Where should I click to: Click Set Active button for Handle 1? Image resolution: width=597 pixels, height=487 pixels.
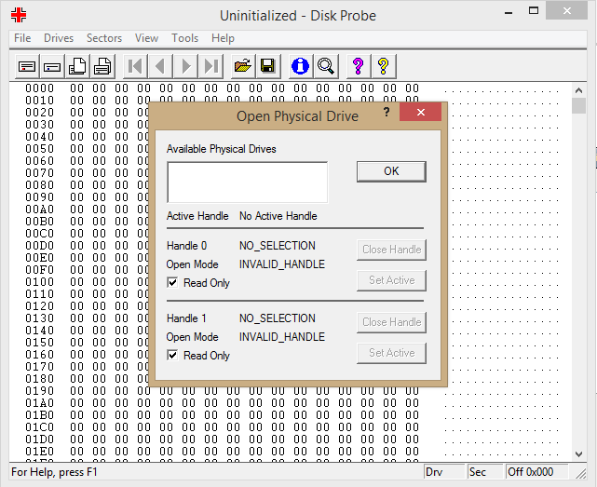pos(391,353)
